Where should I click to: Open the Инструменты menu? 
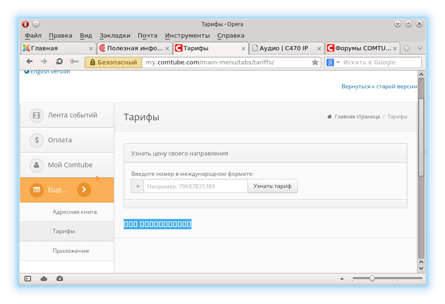(x=187, y=36)
